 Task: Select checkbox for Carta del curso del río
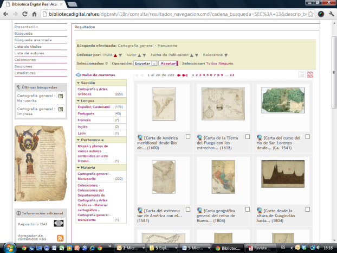(308, 137)
